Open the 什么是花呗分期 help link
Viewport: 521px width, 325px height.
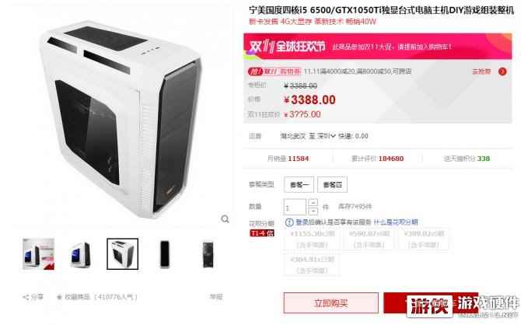tap(395, 222)
